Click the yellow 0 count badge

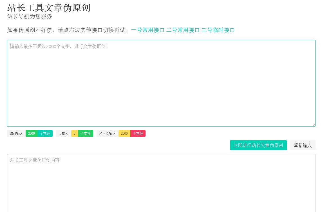click(x=75, y=134)
